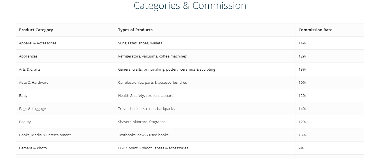Click the DSLR, point & shoot cell
This screenshot has height=158, width=382.
[x=205, y=148]
